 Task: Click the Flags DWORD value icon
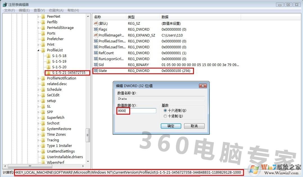(x=96, y=29)
